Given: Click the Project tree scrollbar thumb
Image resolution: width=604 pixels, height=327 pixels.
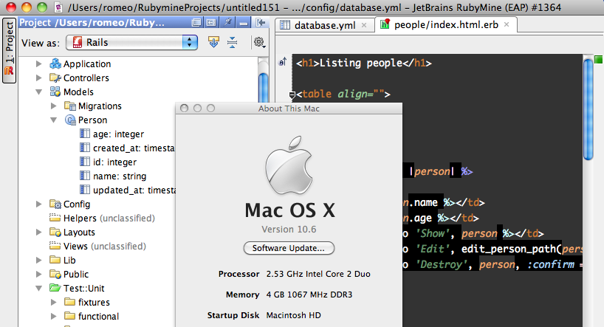Looking at the screenshot, I should coord(264,89).
